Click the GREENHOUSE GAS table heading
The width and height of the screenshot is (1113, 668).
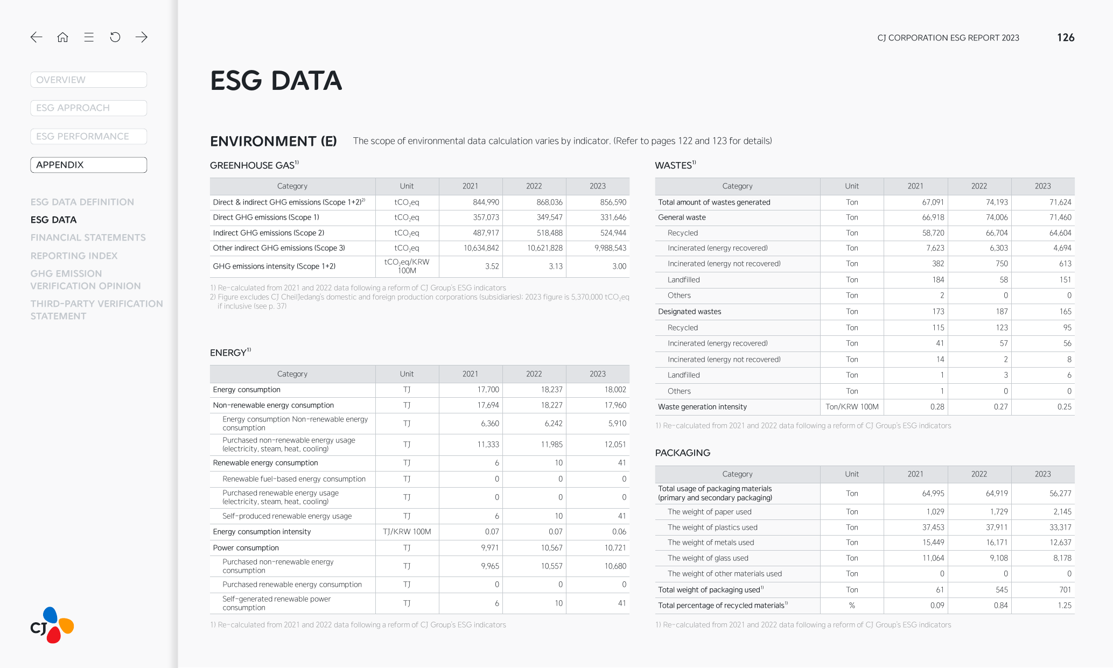coord(254,165)
